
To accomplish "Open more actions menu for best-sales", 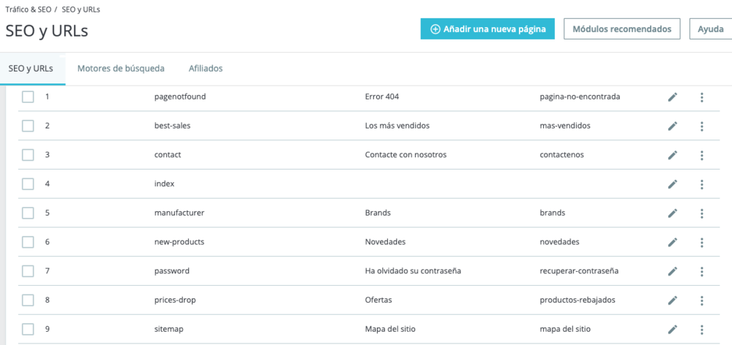I will (702, 126).
